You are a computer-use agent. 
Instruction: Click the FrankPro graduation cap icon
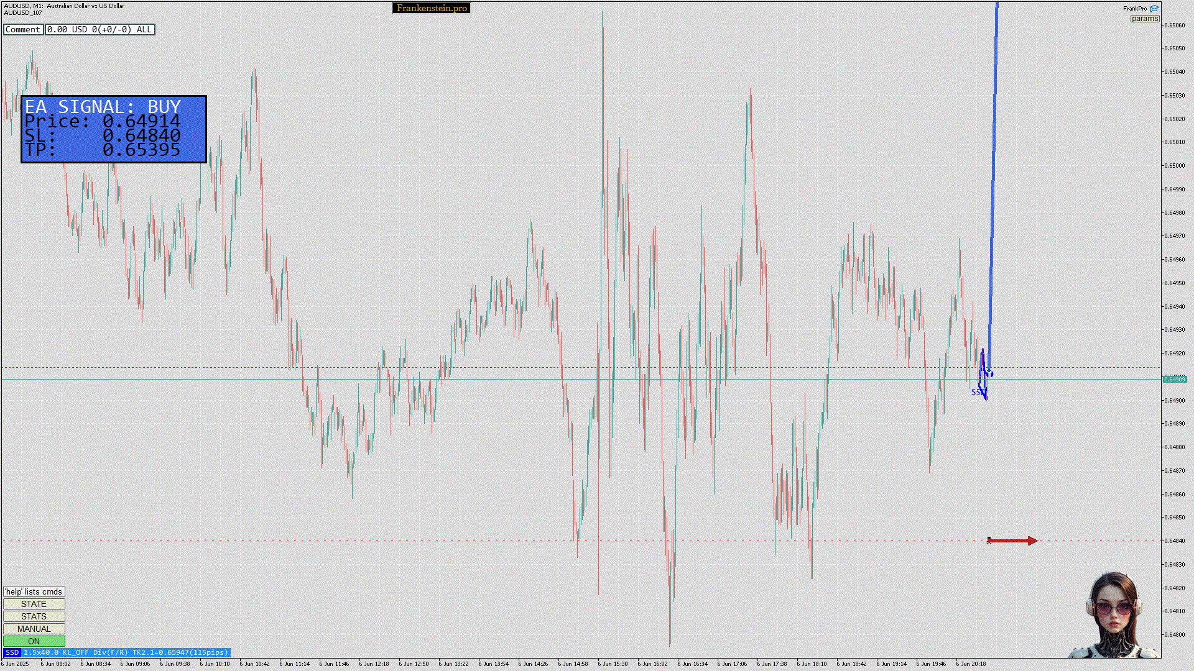pos(1154,9)
